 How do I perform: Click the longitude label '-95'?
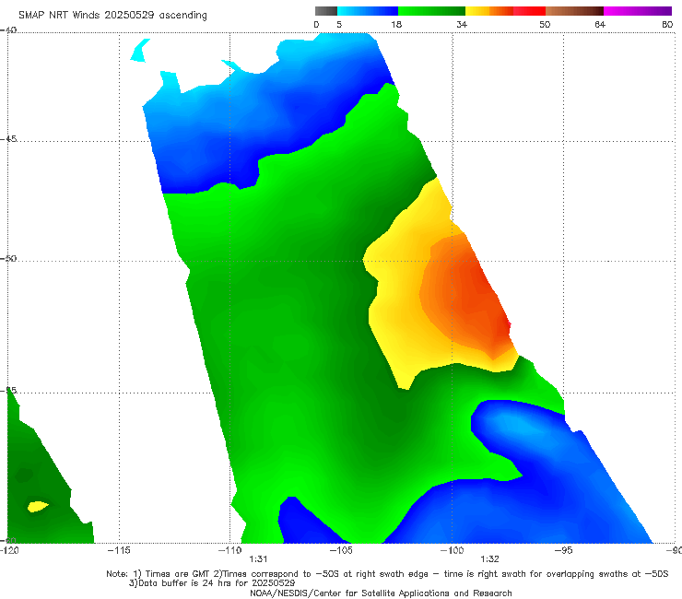[x=564, y=550]
